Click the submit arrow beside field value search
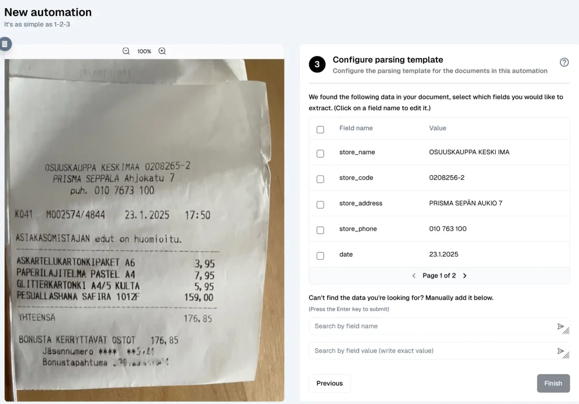The width and height of the screenshot is (579, 404). (561, 351)
